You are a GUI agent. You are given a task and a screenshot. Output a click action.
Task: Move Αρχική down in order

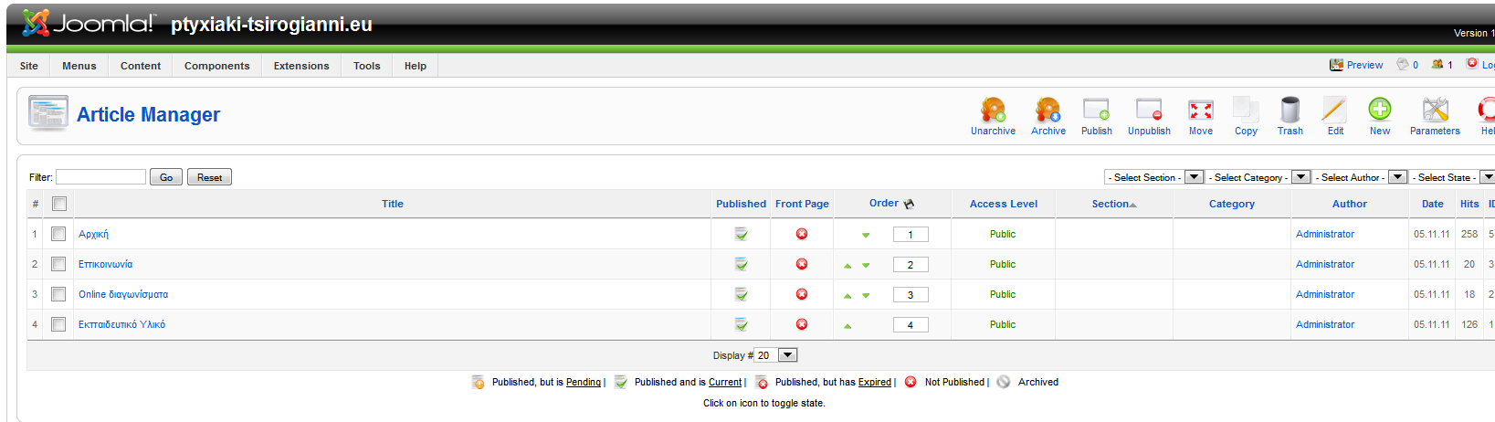[866, 235]
